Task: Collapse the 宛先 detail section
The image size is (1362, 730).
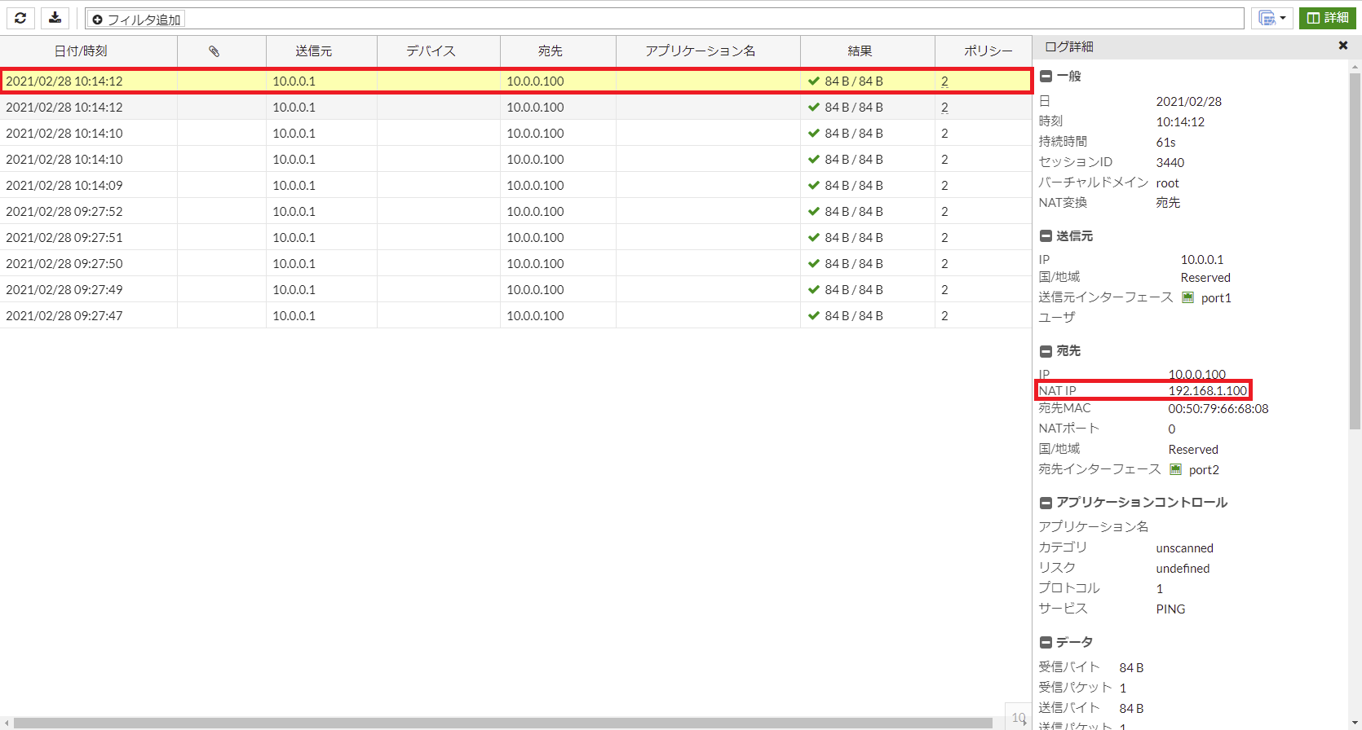Action: [x=1046, y=351]
